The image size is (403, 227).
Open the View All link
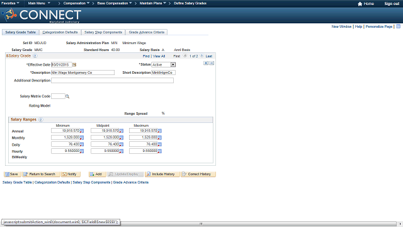(x=159, y=56)
